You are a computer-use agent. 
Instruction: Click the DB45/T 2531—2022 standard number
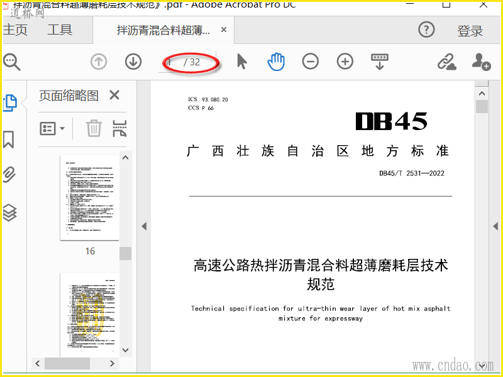click(412, 173)
